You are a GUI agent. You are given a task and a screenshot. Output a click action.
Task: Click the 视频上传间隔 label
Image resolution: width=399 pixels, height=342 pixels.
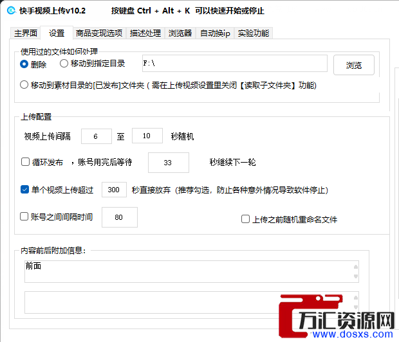pos(48,136)
